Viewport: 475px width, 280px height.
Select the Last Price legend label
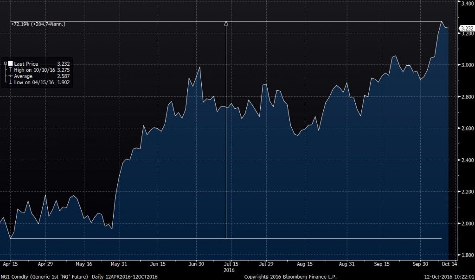click(x=26, y=64)
